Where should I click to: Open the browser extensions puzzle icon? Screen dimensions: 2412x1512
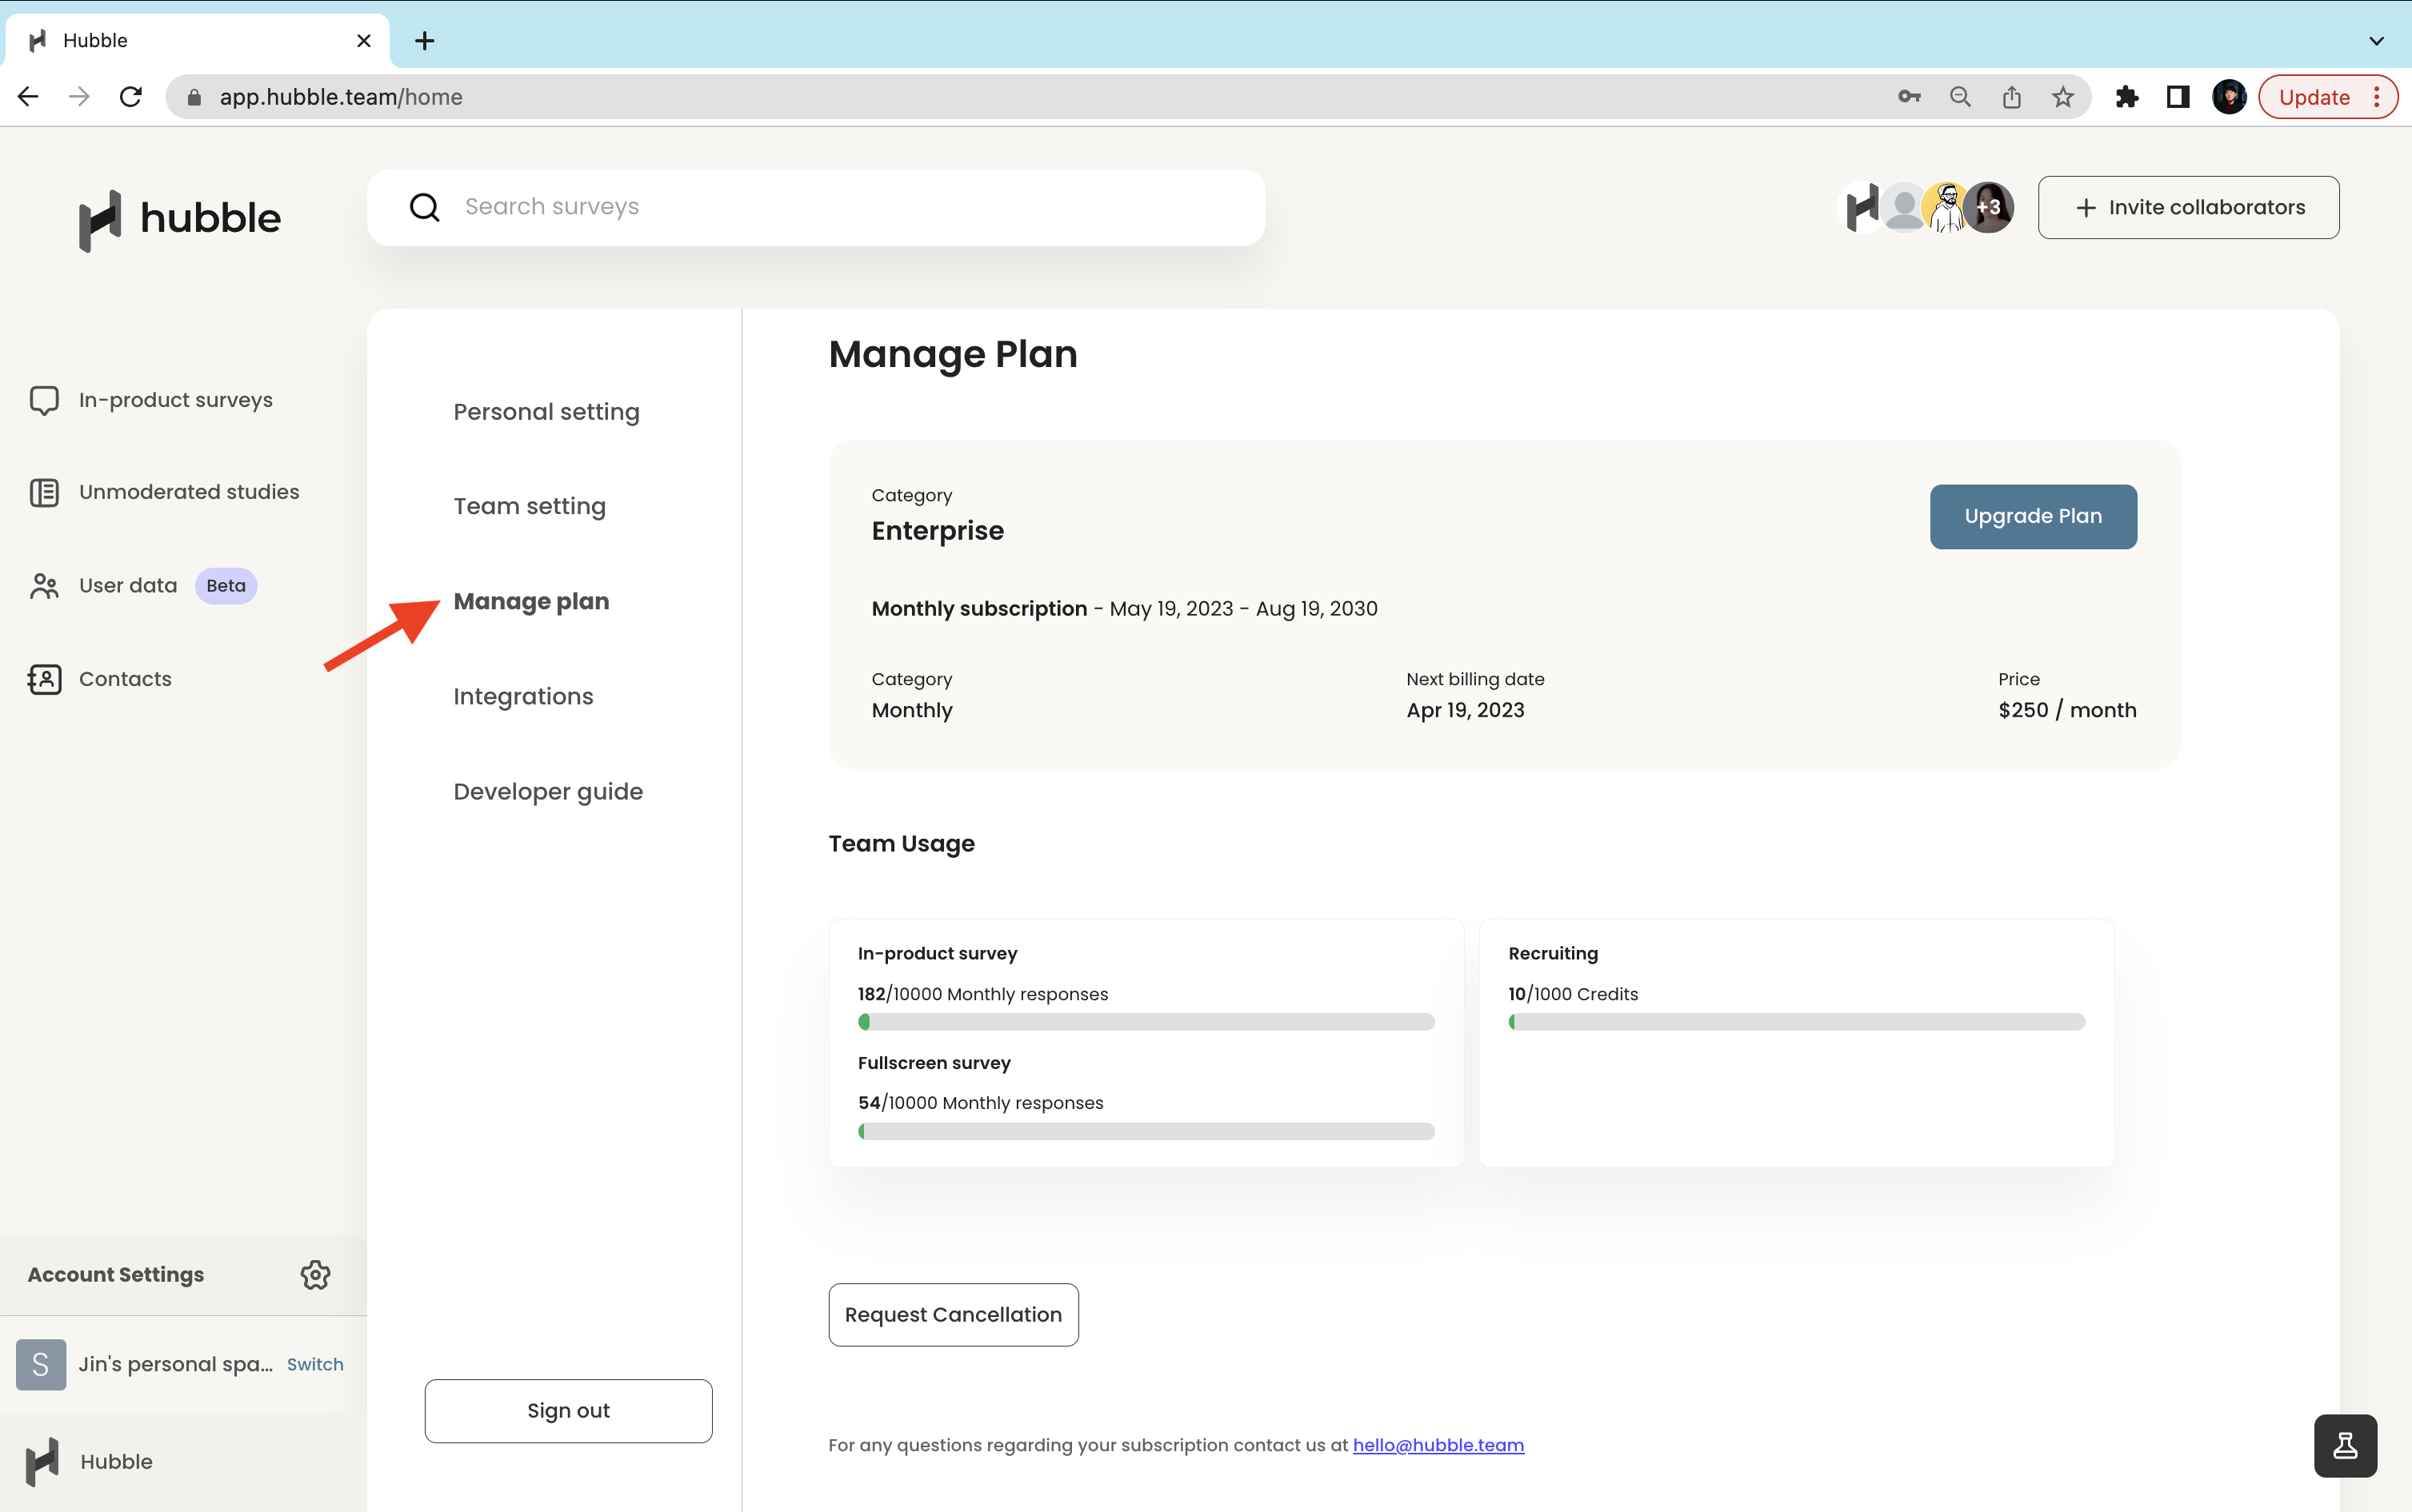[x=2127, y=97]
